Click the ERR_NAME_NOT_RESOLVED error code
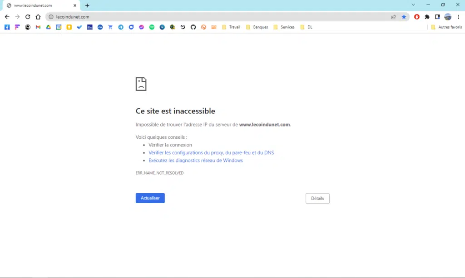 (x=159, y=173)
